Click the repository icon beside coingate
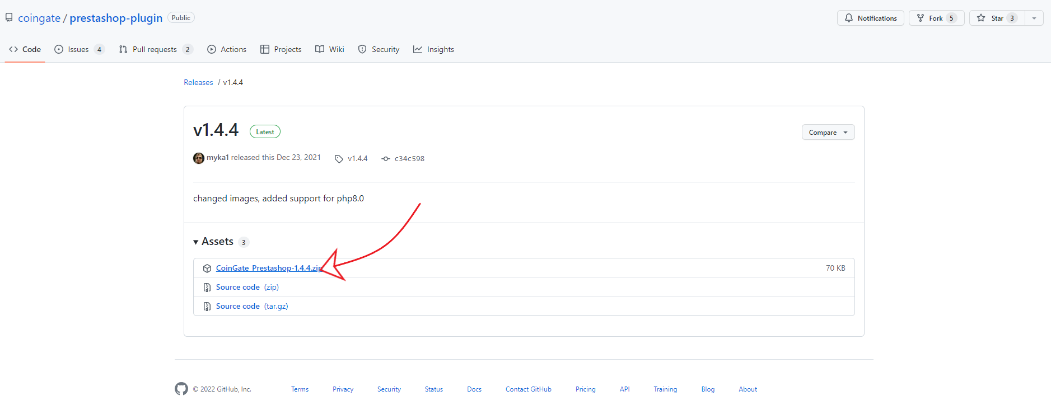Viewport: 1051px width, 410px height. point(9,17)
